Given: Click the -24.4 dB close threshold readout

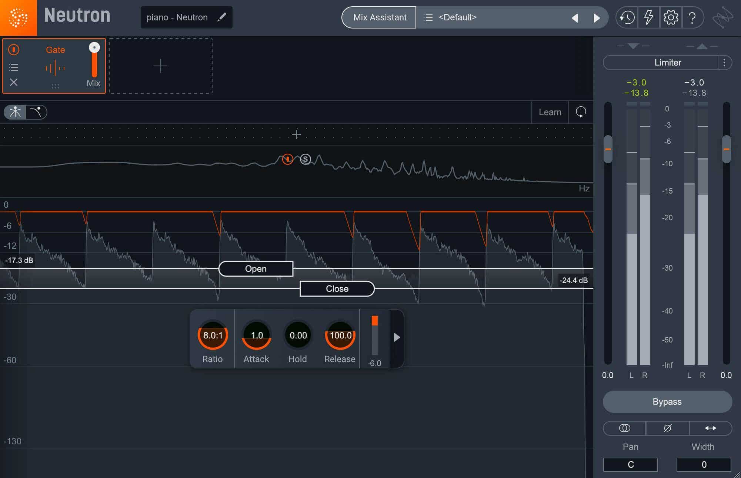Looking at the screenshot, I should pos(574,280).
